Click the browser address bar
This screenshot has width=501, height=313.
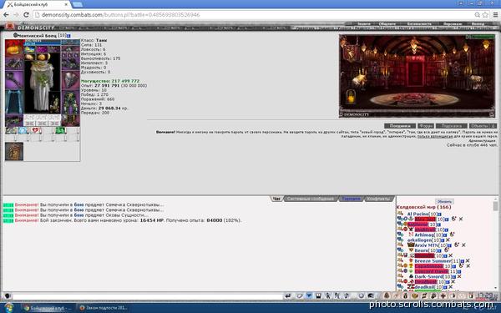coord(254,15)
